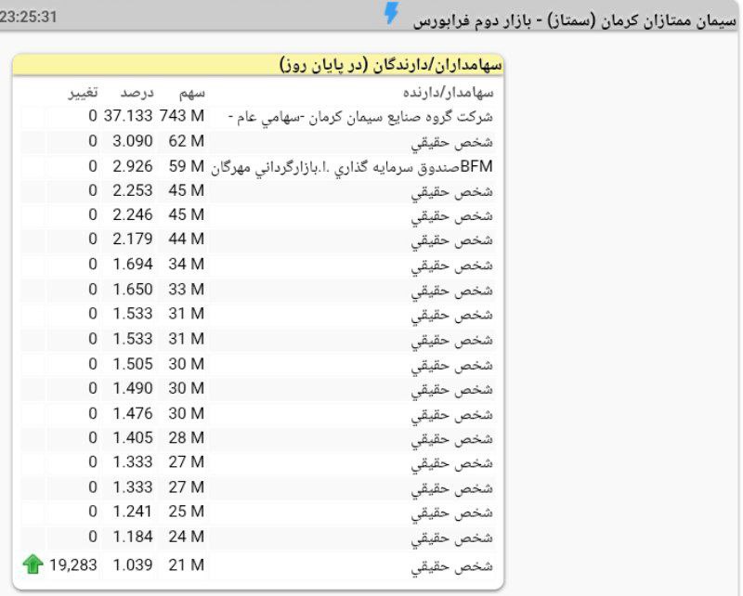Select the شخص حقيقي row with 2.179 percent
This screenshot has height=596, width=743.
coord(457,240)
